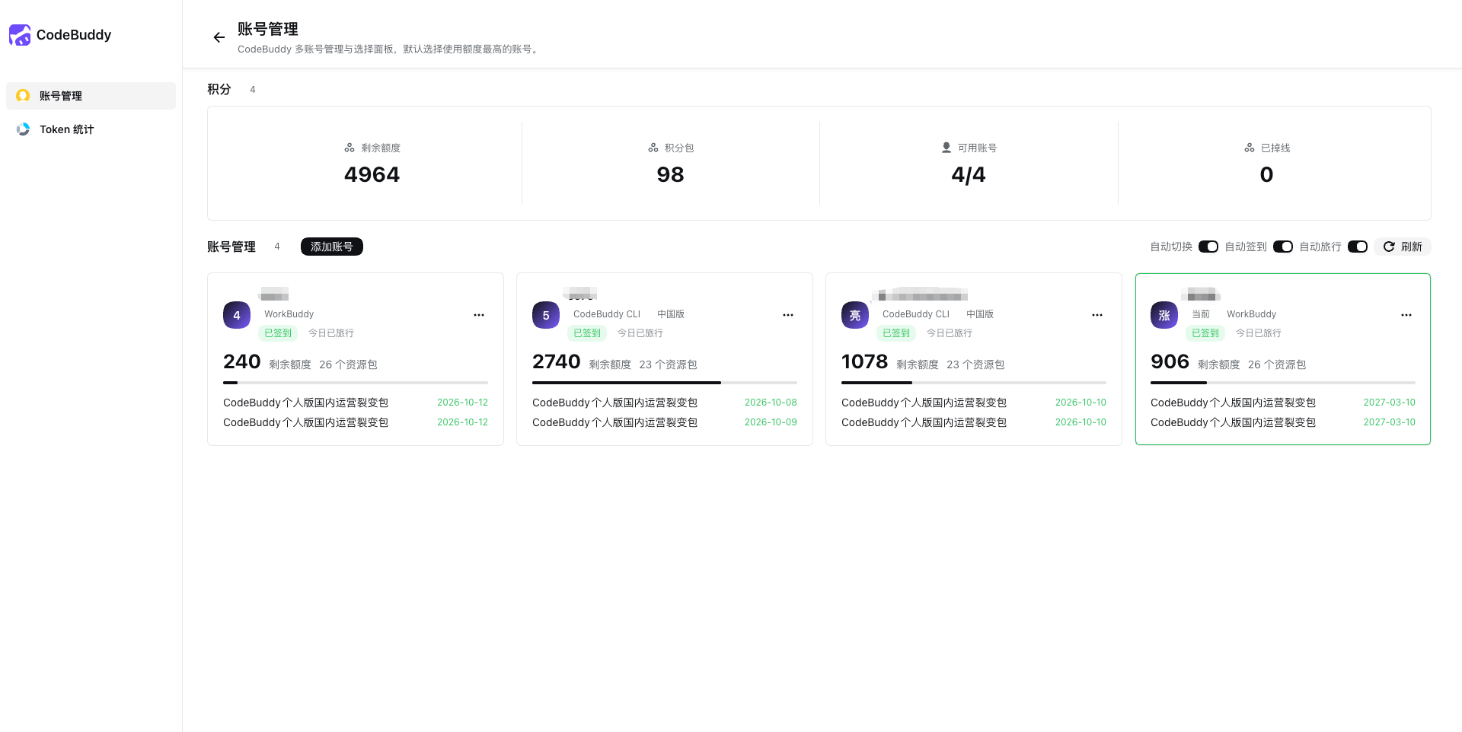
Task: Click 23 个资源包 on the 2740 card
Action: [668, 364]
